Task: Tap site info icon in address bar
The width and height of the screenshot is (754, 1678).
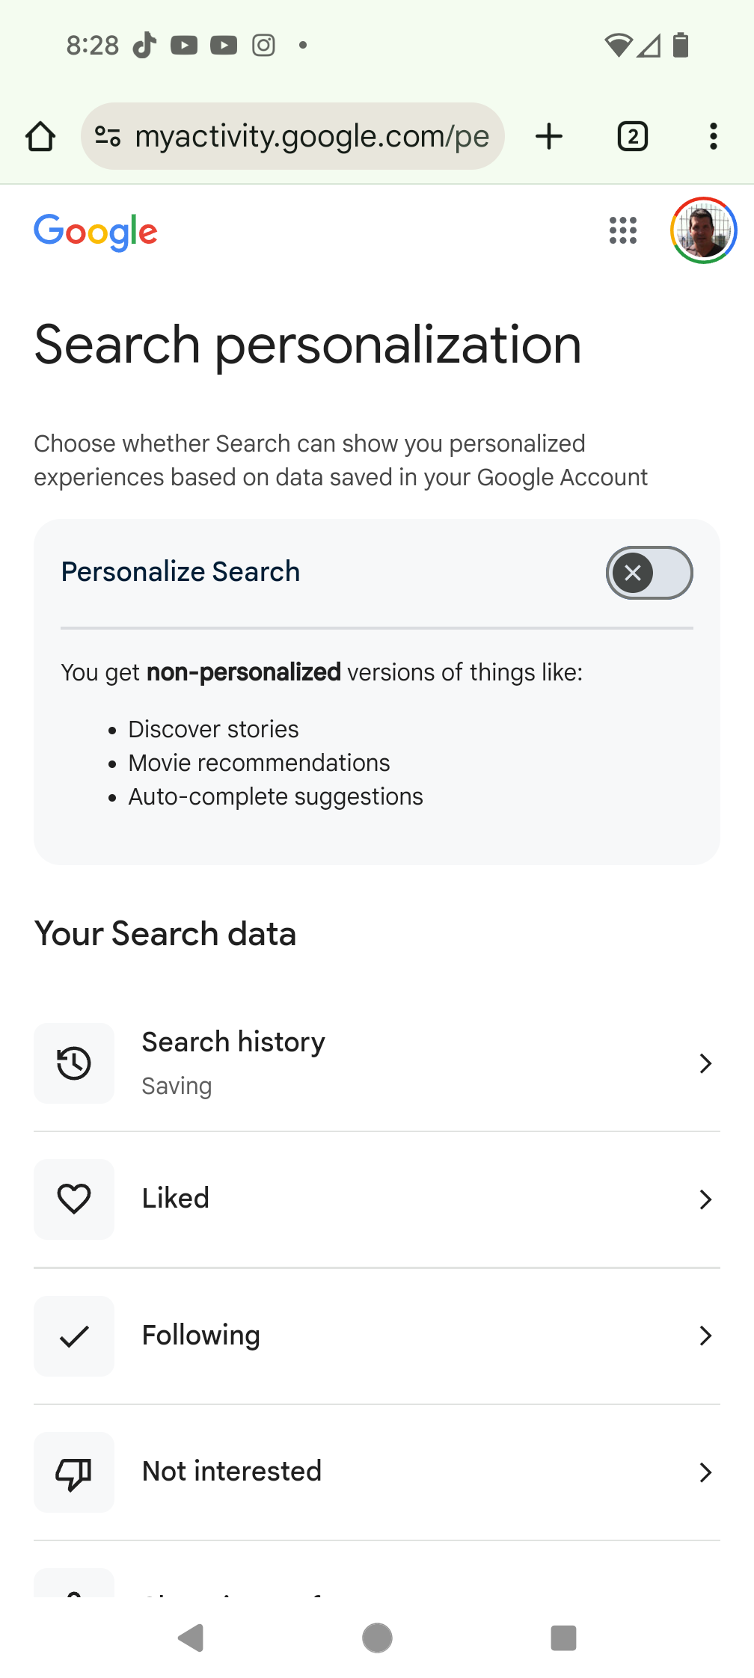Action: pyautogui.click(x=108, y=136)
